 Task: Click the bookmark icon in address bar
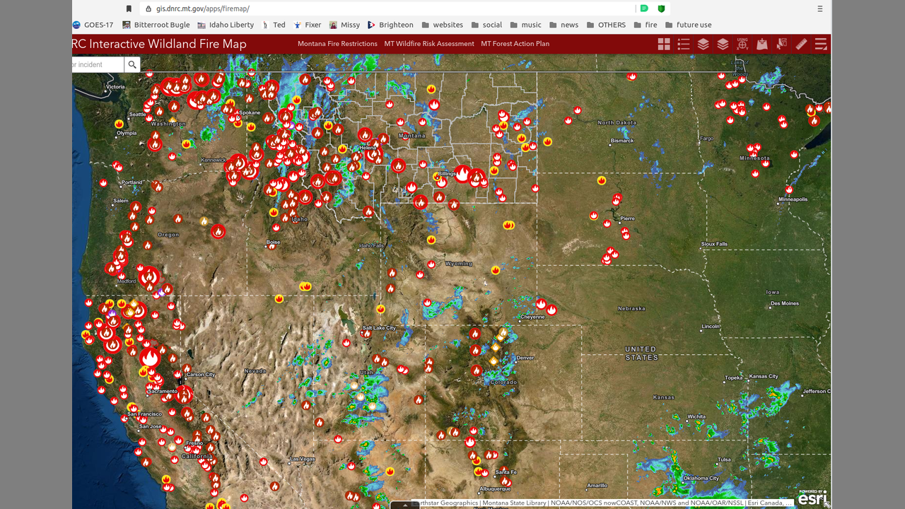129,8
